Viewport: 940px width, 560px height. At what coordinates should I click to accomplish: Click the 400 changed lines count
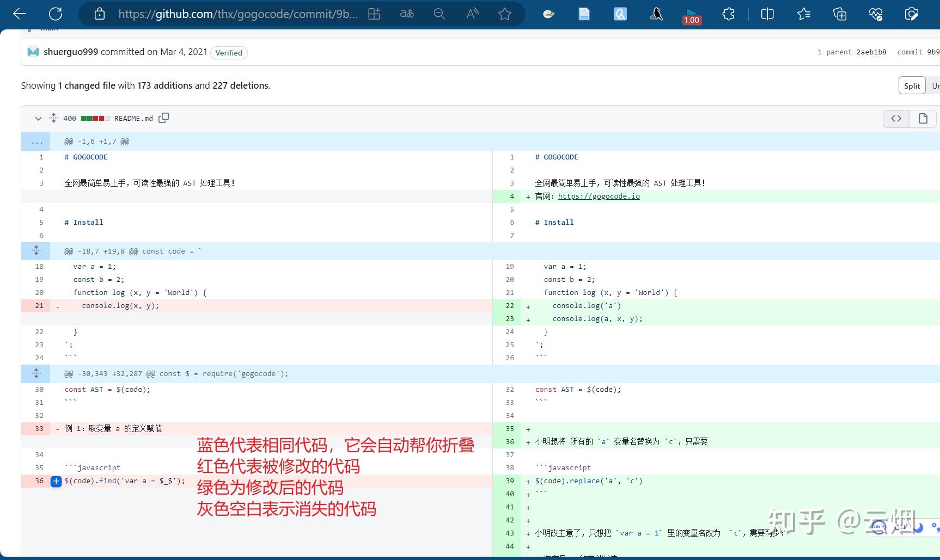click(x=70, y=118)
